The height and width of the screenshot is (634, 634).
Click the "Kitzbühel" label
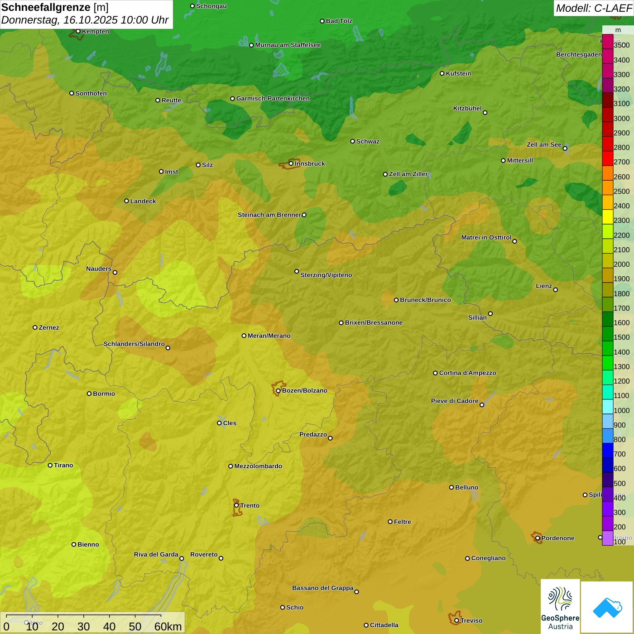467,108
